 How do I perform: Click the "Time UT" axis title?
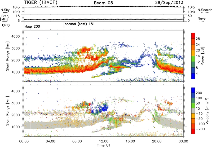click(x=104, y=145)
